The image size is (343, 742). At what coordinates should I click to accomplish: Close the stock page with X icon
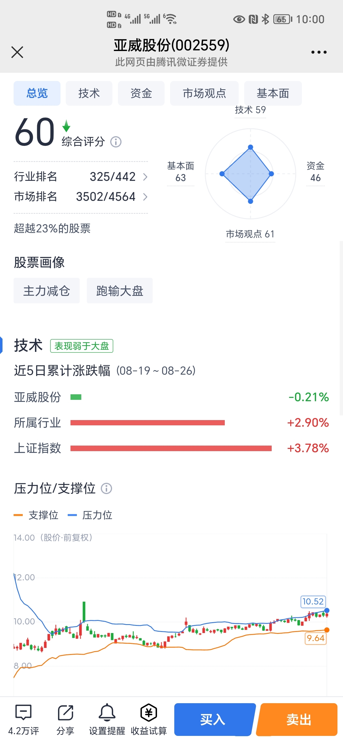[17, 52]
